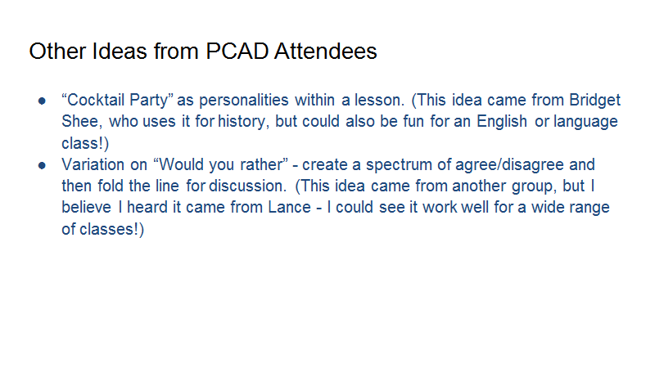This screenshot has height=368, width=655.
Task: Click the text 'agree/disagree'
Action: click(509, 164)
